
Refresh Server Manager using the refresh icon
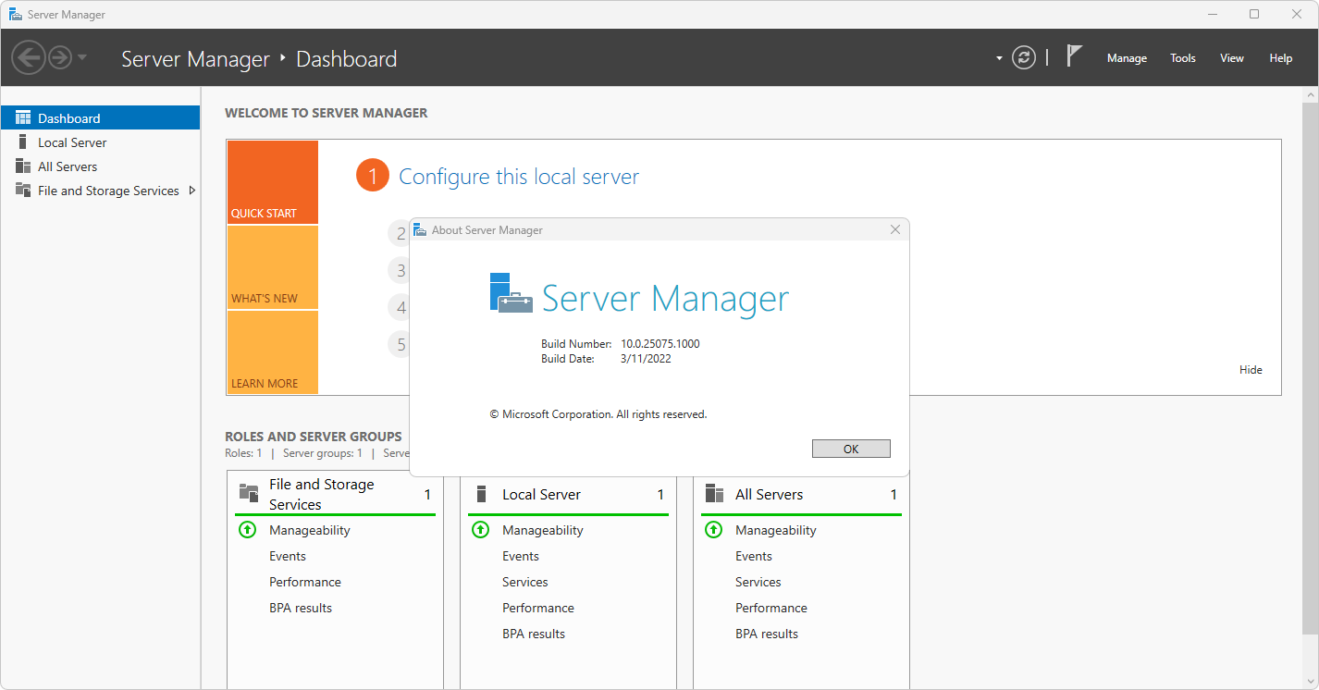coord(1023,57)
